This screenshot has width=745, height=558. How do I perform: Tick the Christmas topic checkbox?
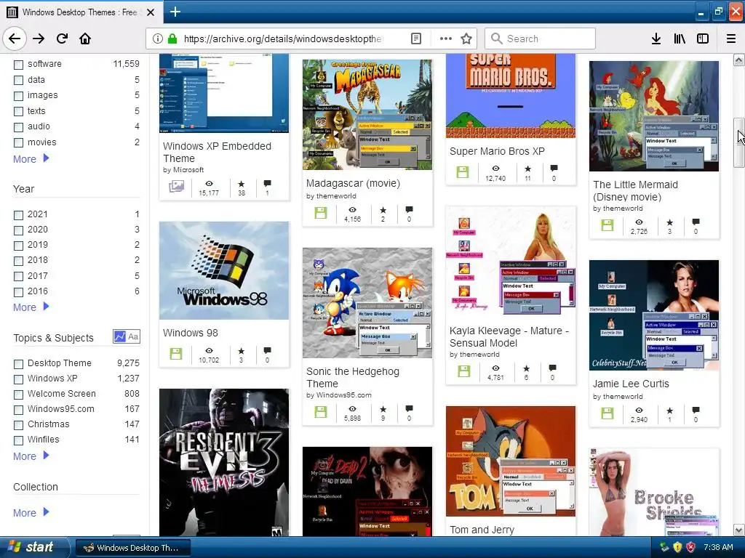coord(18,424)
